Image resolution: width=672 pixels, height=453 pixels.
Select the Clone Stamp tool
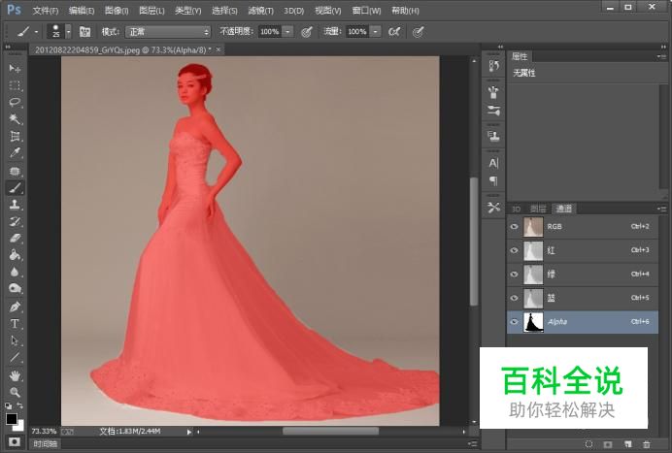click(15, 205)
